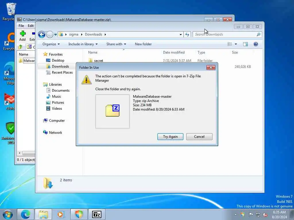Open Windows Media Player from taskbar

point(61,214)
